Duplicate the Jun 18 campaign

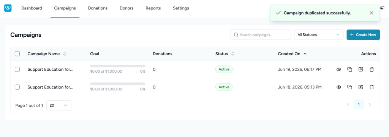tap(349, 87)
